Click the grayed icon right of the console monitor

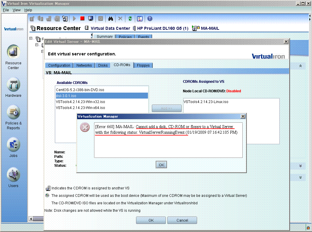(x=101, y=18)
